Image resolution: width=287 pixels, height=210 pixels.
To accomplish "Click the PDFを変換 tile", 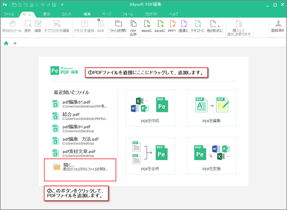I will (x=212, y=156).
